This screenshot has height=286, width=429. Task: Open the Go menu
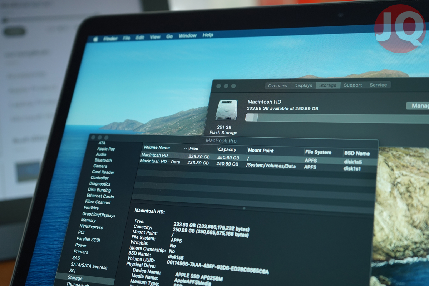pos(169,36)
